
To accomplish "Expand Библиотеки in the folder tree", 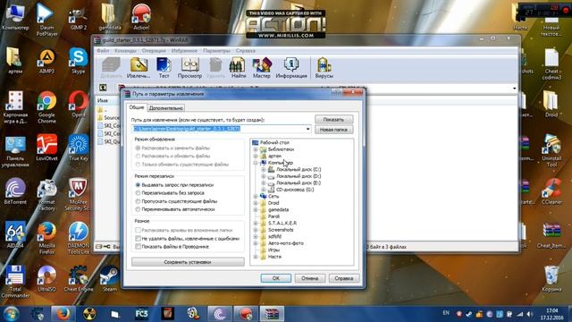I will pos(256,149).
